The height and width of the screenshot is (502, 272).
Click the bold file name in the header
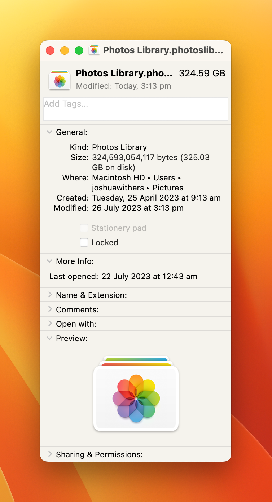point(124,74)
